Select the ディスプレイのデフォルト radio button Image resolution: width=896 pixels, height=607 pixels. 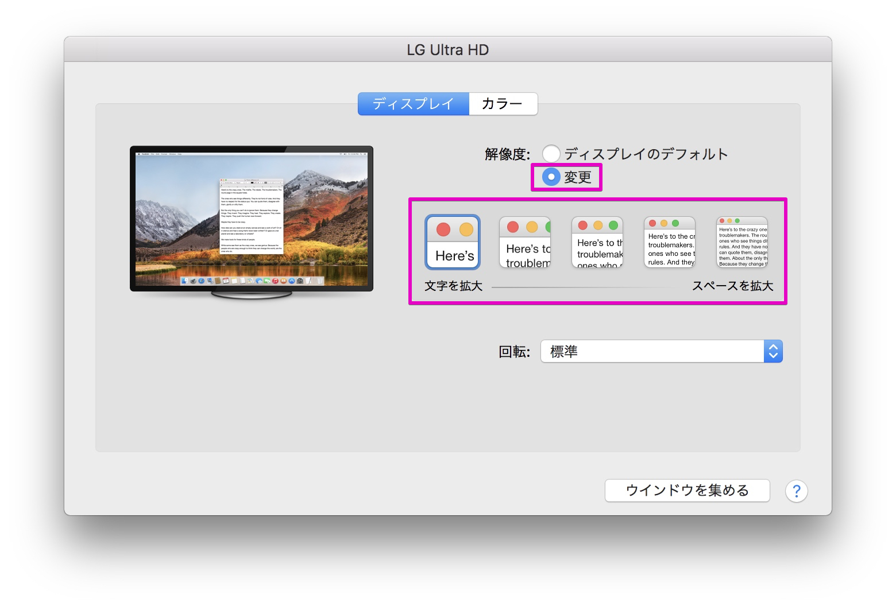(x=551, y=154)
